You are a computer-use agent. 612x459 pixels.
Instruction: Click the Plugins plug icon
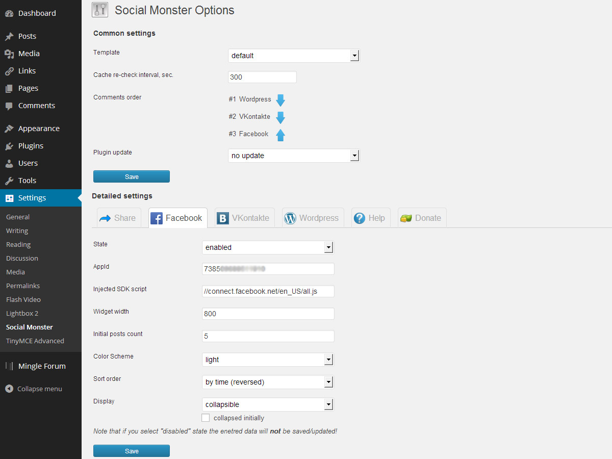[9, 146]
